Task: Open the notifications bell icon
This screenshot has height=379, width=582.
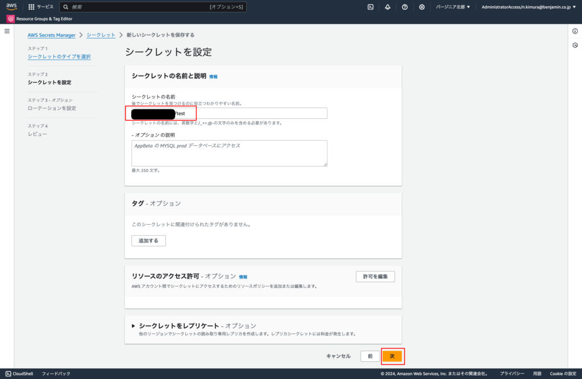Action: pos(388,7)
